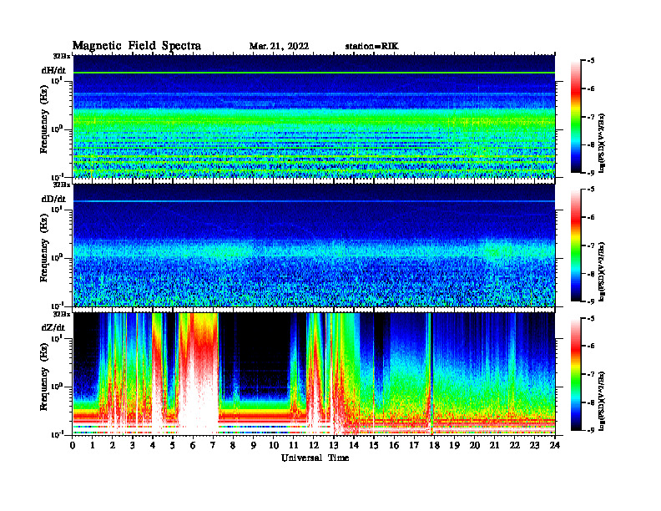The height and width of the screenshot is (511, 661).
Task: Click the "-9" value on dZ/dt color bar
Action: 591,430
